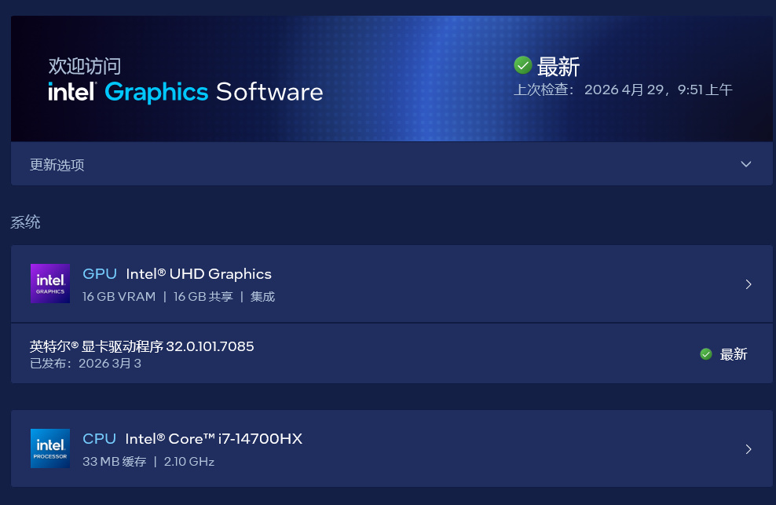Screen dimensions: 776x505
Task: Select the Intel® Core™ i7-14700HX title
Action: click(x=214, y=439)
